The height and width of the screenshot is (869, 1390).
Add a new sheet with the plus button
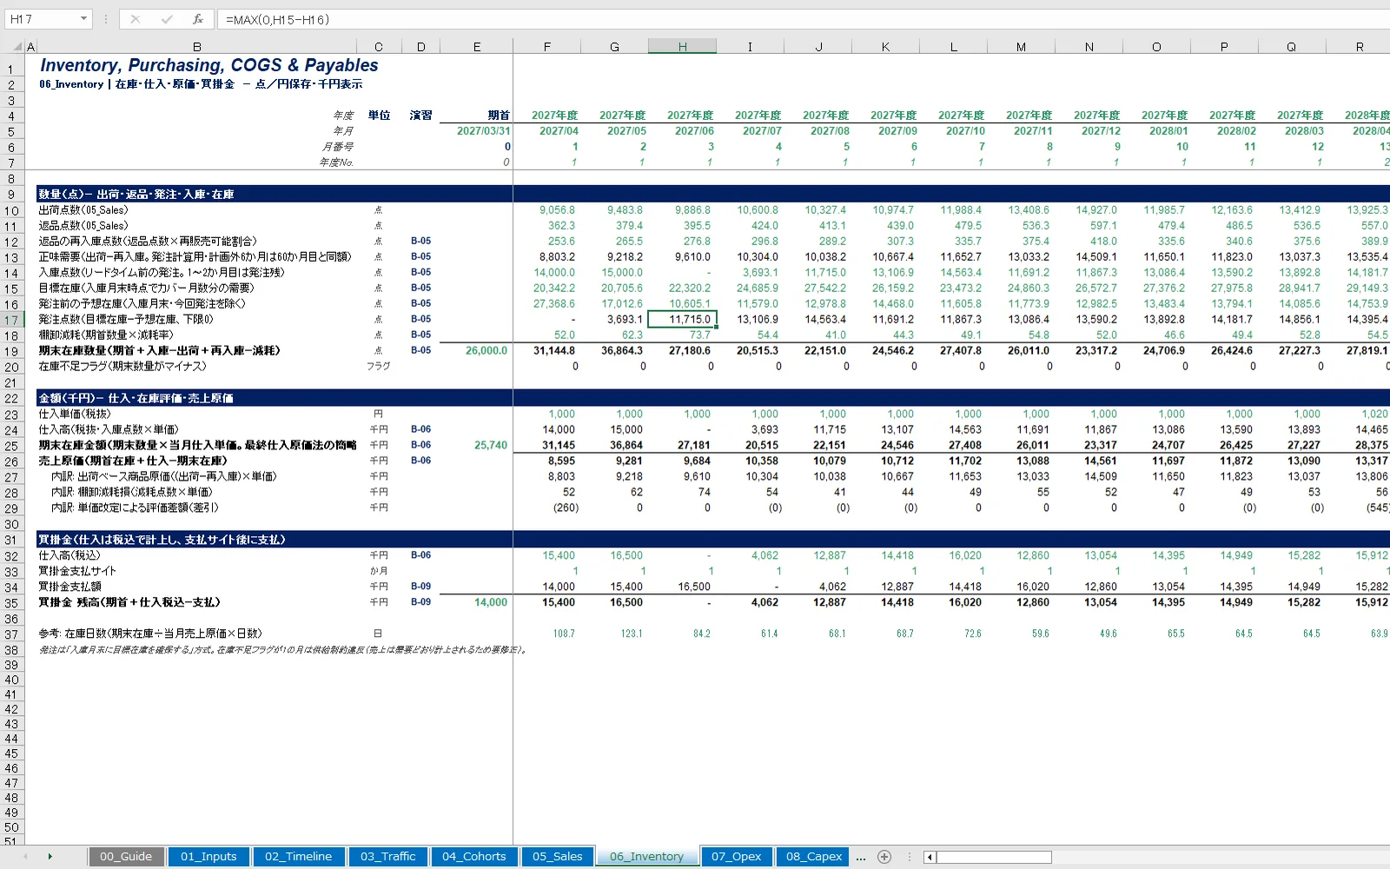(x=884, y=857)
